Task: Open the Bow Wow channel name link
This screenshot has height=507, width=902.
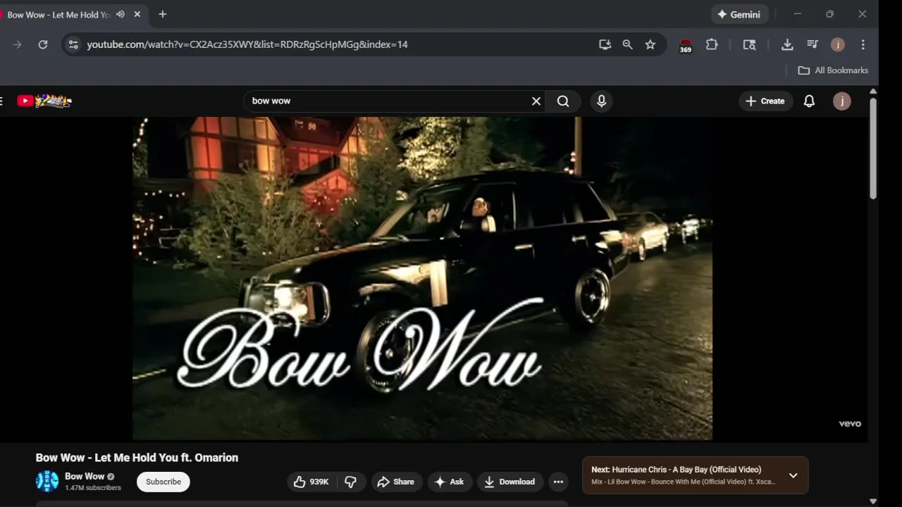Action: tap(85, 476)
